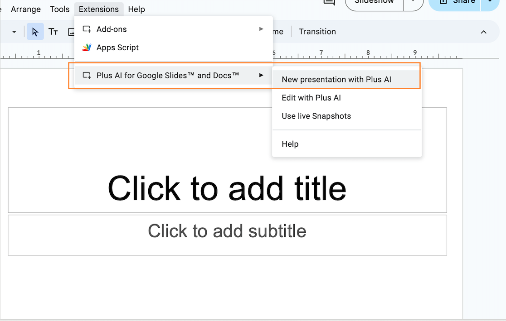This screenshot has height=321, width=506.
Task: Launch Apps Script from the Extensions menu
Action: click(174, 48)
